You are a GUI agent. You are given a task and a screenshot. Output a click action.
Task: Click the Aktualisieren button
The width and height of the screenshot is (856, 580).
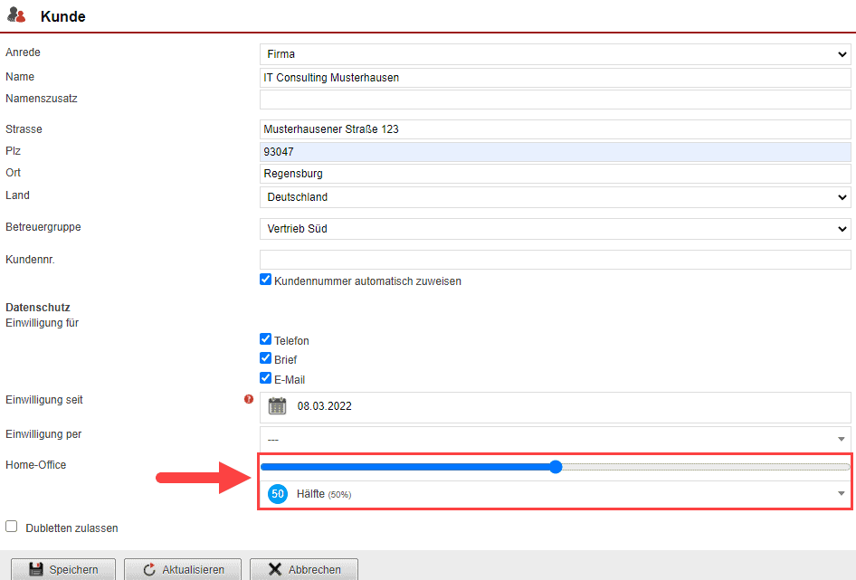(x=183, y=569)
